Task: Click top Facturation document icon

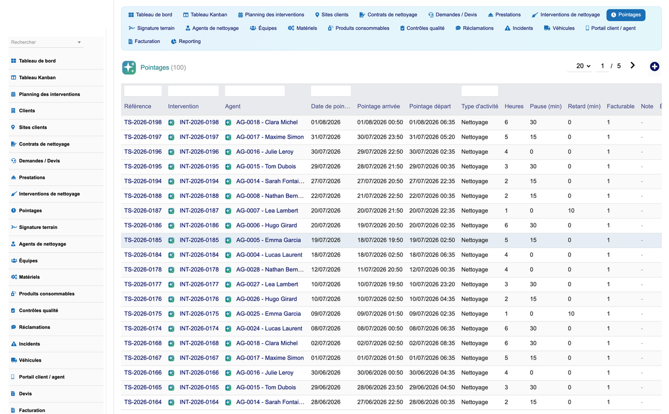Action: pyautogui.click(x=130, y=41)
